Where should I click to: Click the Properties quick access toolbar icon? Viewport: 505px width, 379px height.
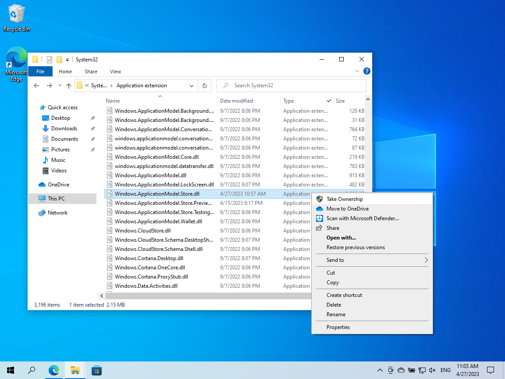[49, 60]
